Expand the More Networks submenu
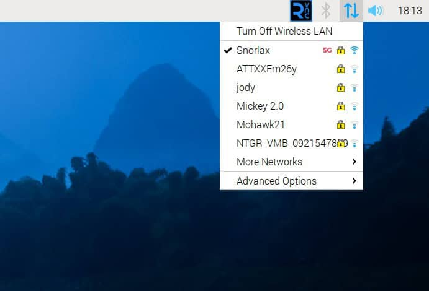429x291 pixels. click(x=269, y=162)
